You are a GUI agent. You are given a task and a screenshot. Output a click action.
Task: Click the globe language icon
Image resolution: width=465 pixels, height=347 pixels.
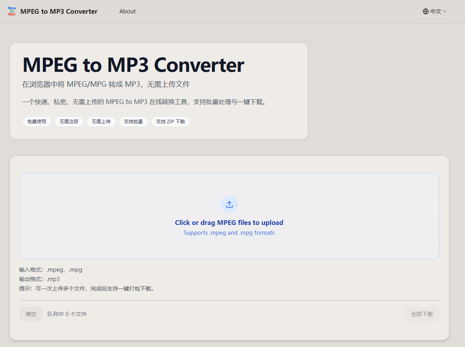[x=426, y=11]
